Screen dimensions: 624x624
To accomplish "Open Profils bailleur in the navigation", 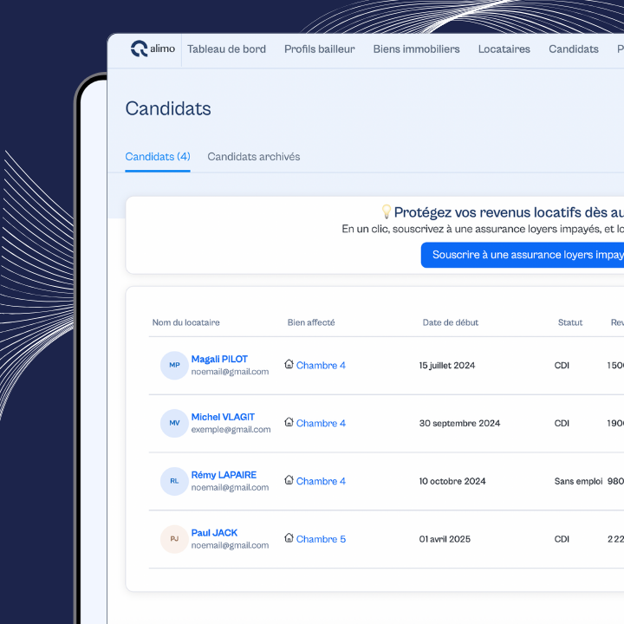I will click(x=319, y=49).
